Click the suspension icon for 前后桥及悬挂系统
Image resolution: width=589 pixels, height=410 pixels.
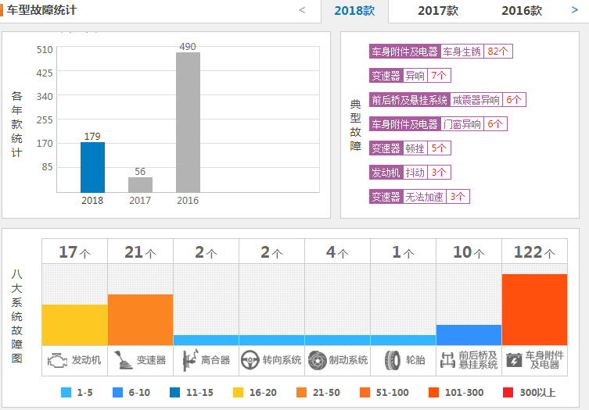click(447, 360)
